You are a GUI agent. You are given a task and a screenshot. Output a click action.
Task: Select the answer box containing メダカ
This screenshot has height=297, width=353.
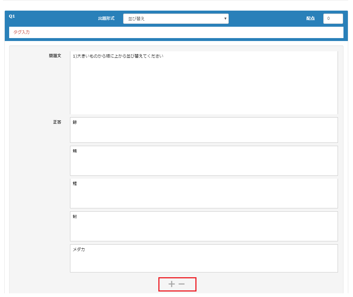(x=203, y=258)
